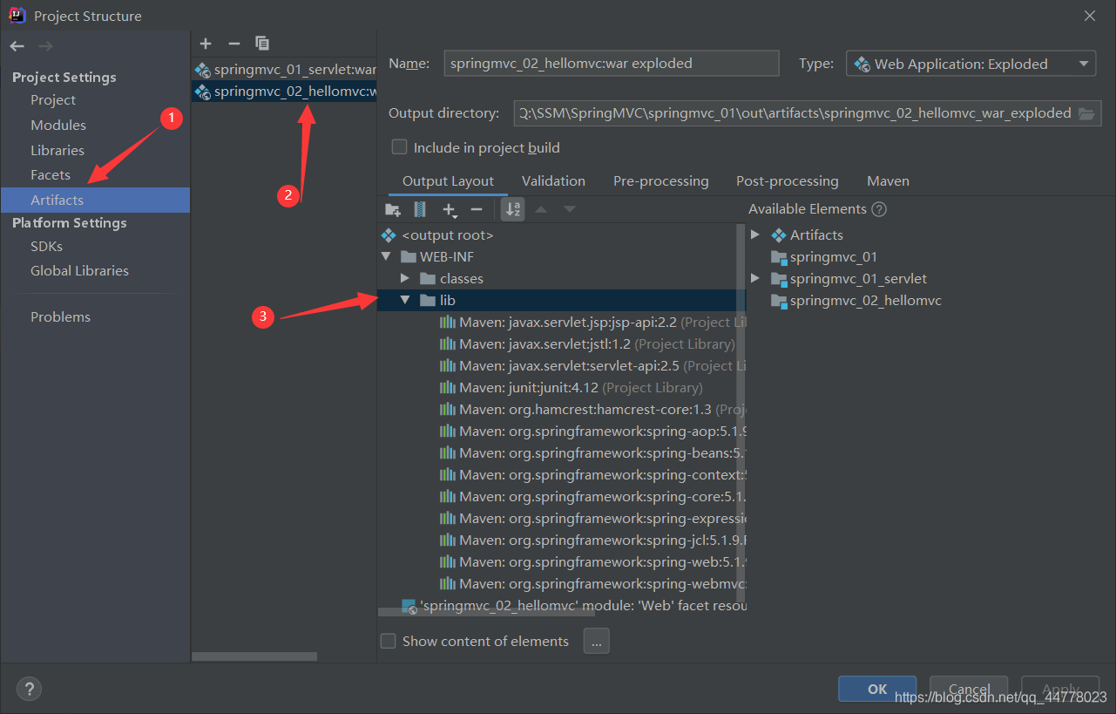
Task: Collapse the WEB-INF folder
Action: tap(386, 257)
